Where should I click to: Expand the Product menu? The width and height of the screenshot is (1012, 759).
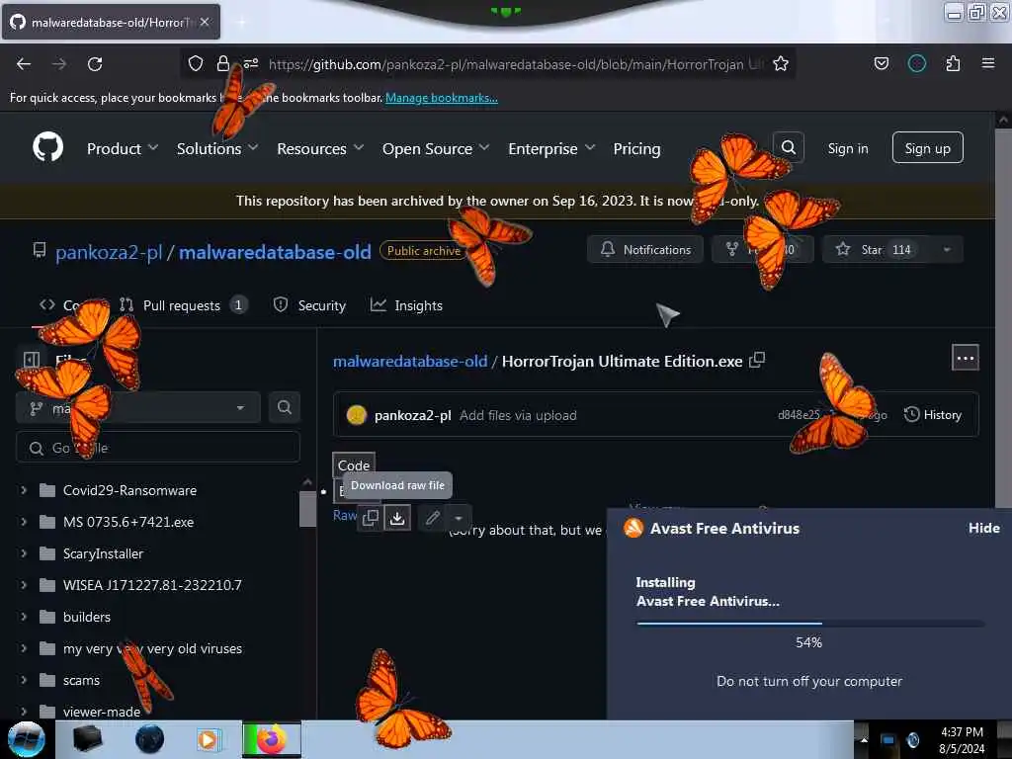(x=122, y=148)
